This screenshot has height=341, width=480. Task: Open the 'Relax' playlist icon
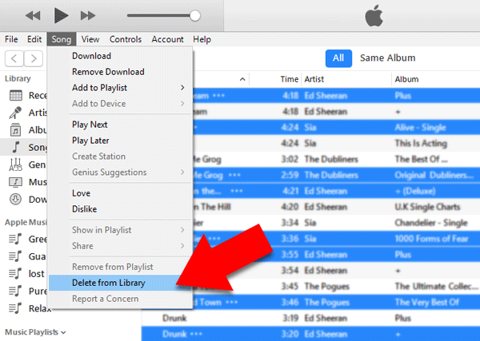[15, 308]
